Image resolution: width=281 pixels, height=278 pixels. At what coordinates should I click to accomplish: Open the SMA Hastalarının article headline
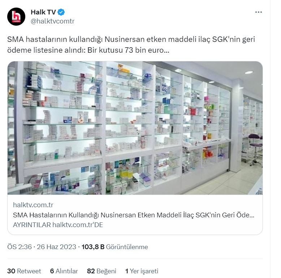(x=134, y=215)
